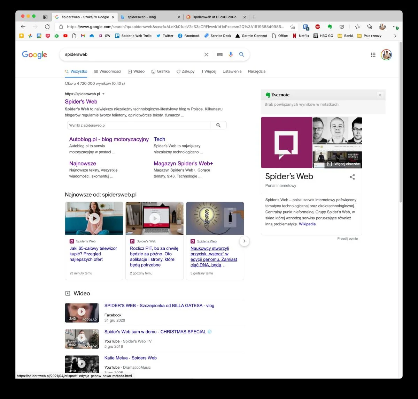Open the Netflix bookmark
This screenshot has height=399, width=418.
[301, 36]
